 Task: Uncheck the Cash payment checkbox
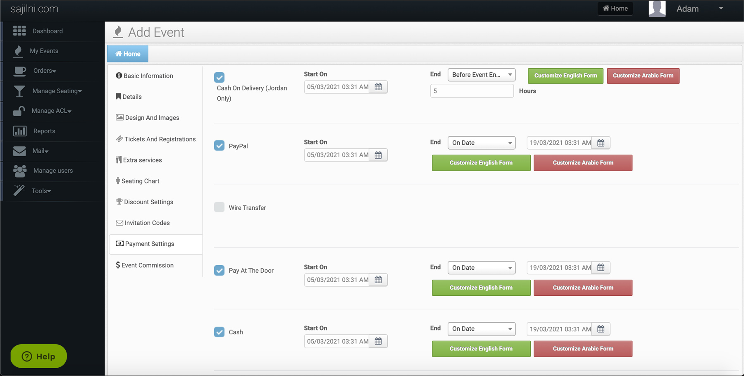(219, 332)
